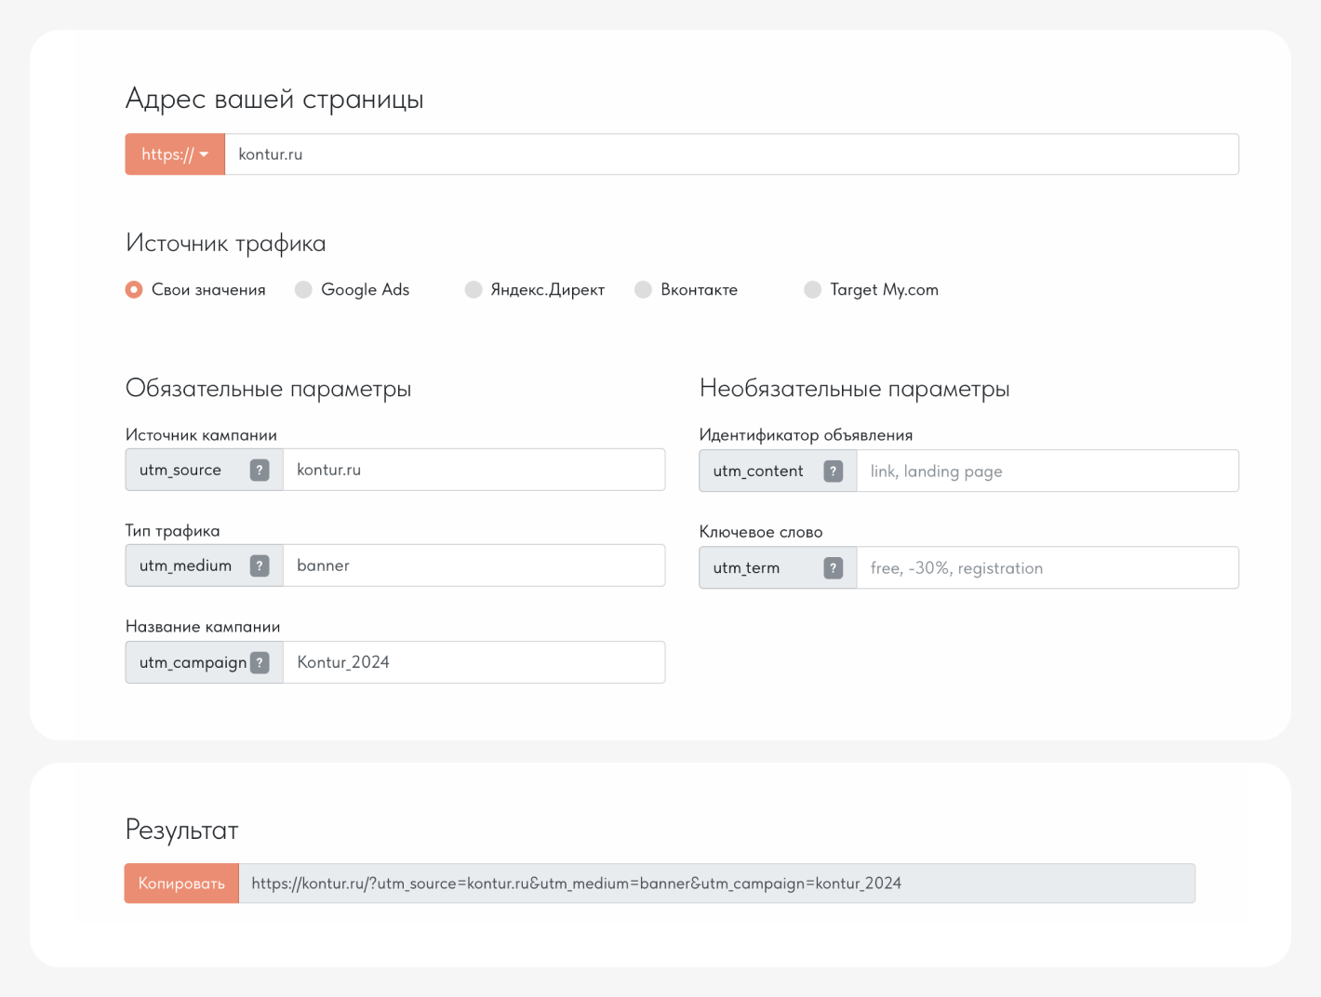The image size is (1321, 997).
Task: Click the Название кампании field label
Action: pos(203,627)
